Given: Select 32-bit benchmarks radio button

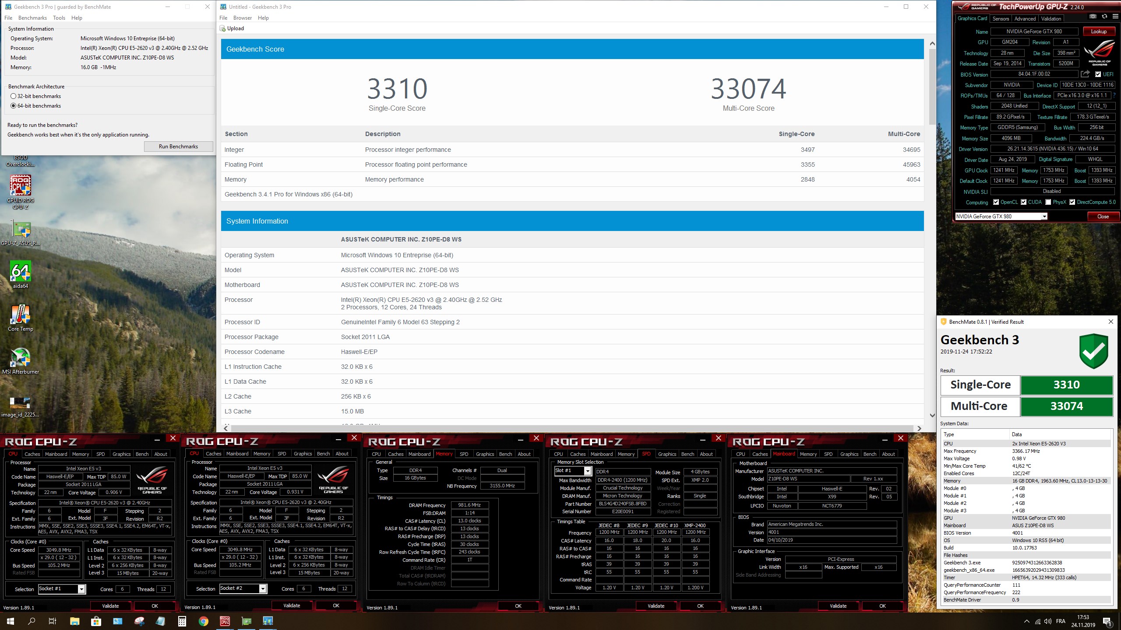Looking at the screenshot, I should coord(14,96).
